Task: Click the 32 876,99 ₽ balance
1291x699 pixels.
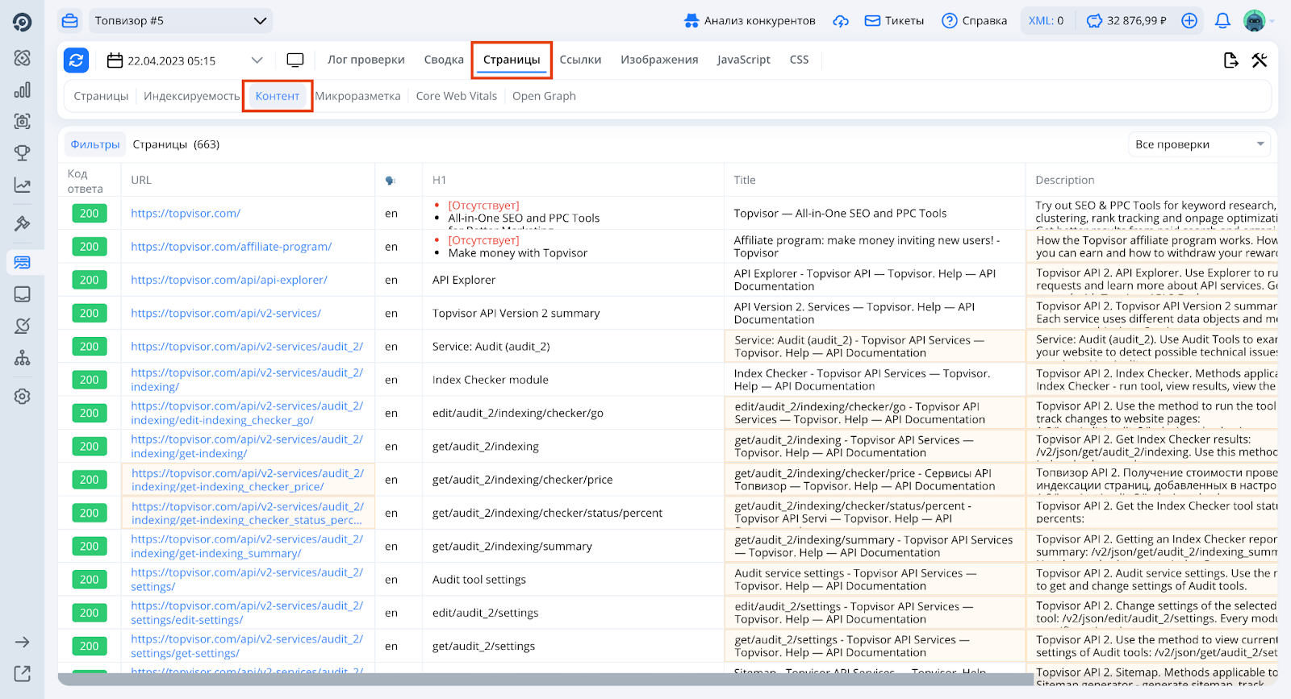Action: coord(1126,21)
